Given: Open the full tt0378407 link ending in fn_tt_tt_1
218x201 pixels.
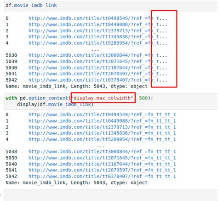Looking at the screenshot, I should [102, 176].
